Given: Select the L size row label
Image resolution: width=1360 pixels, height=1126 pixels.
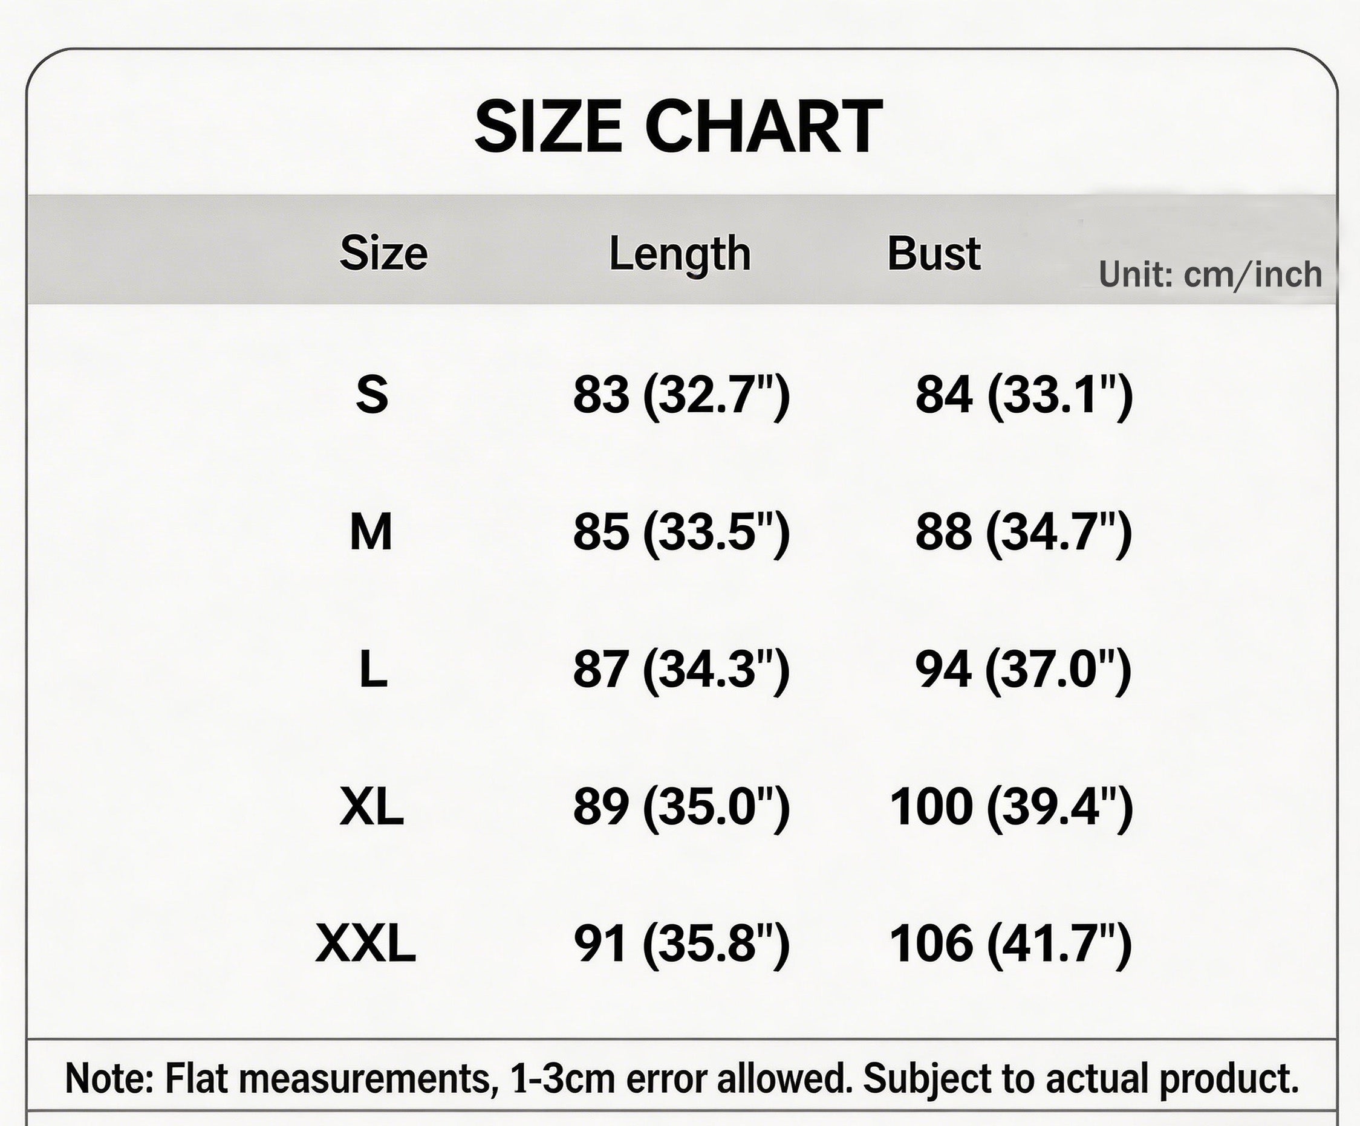Looking at the screenshot, I should coord(373,669).
